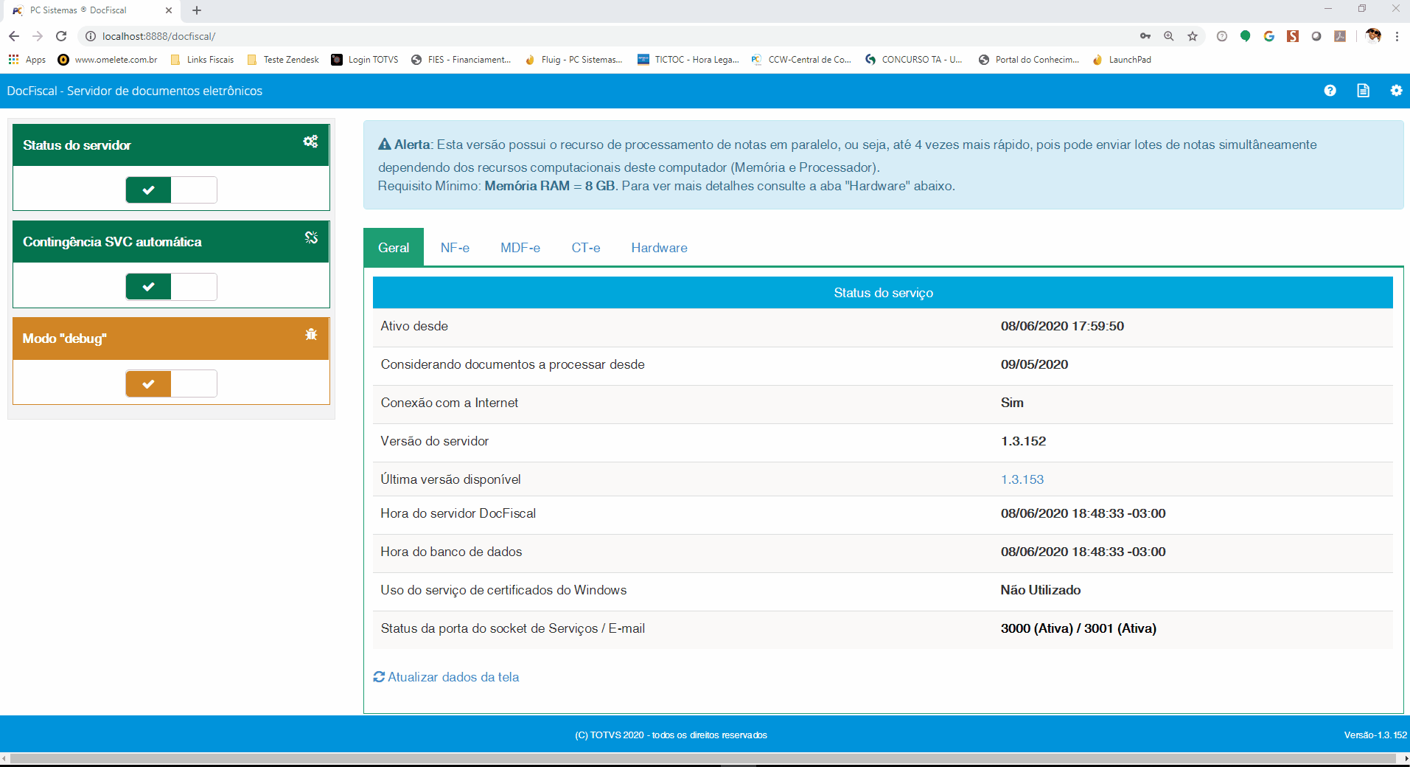1410x767 pixels.
Task: Open the www.omelete.com.br bookmark
Action: tap(108, 60)
